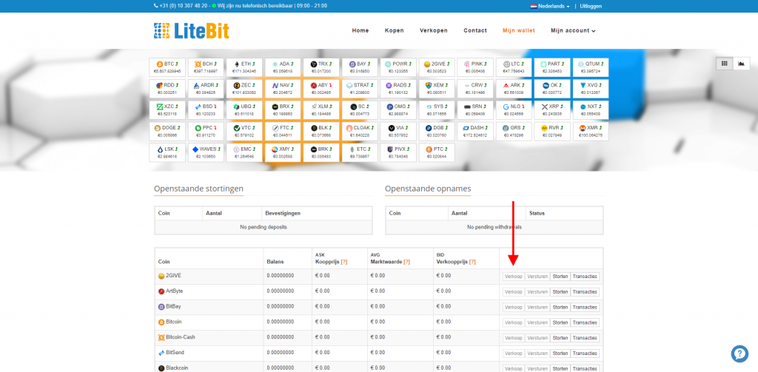758x372 pixels.
Task: Open the XLM ticker tile
Action: click(321, 109)
